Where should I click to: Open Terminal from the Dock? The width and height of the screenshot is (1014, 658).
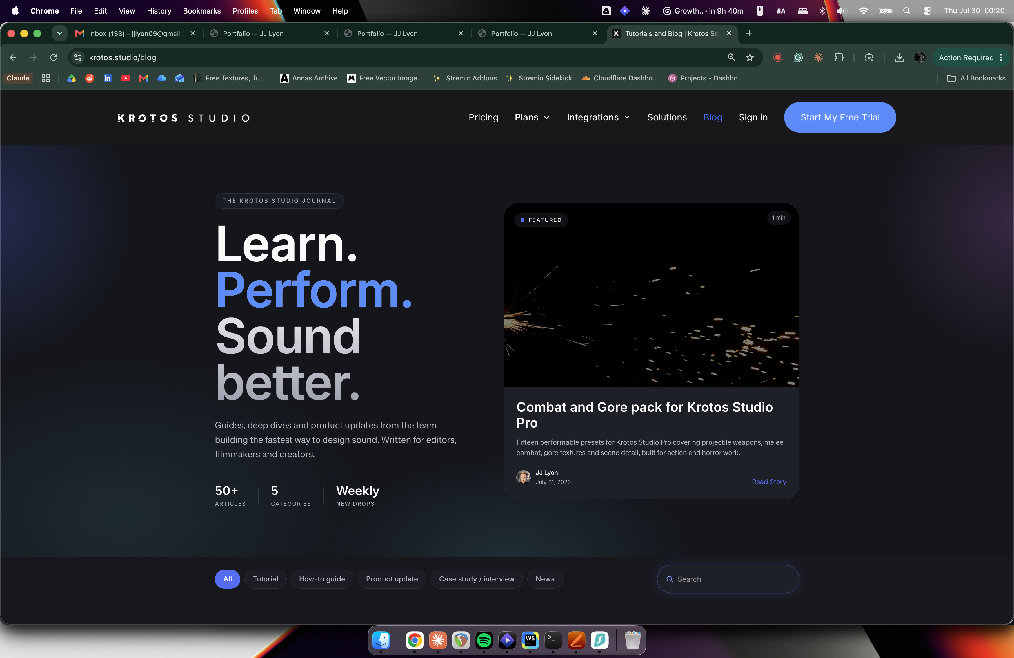[553, 640]
